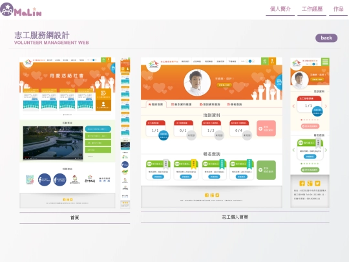Image resolution: width=349 pixels, height=262 pixels.
Task: Click the Google Plus icon in mobile footer
Action: (310, 183)
